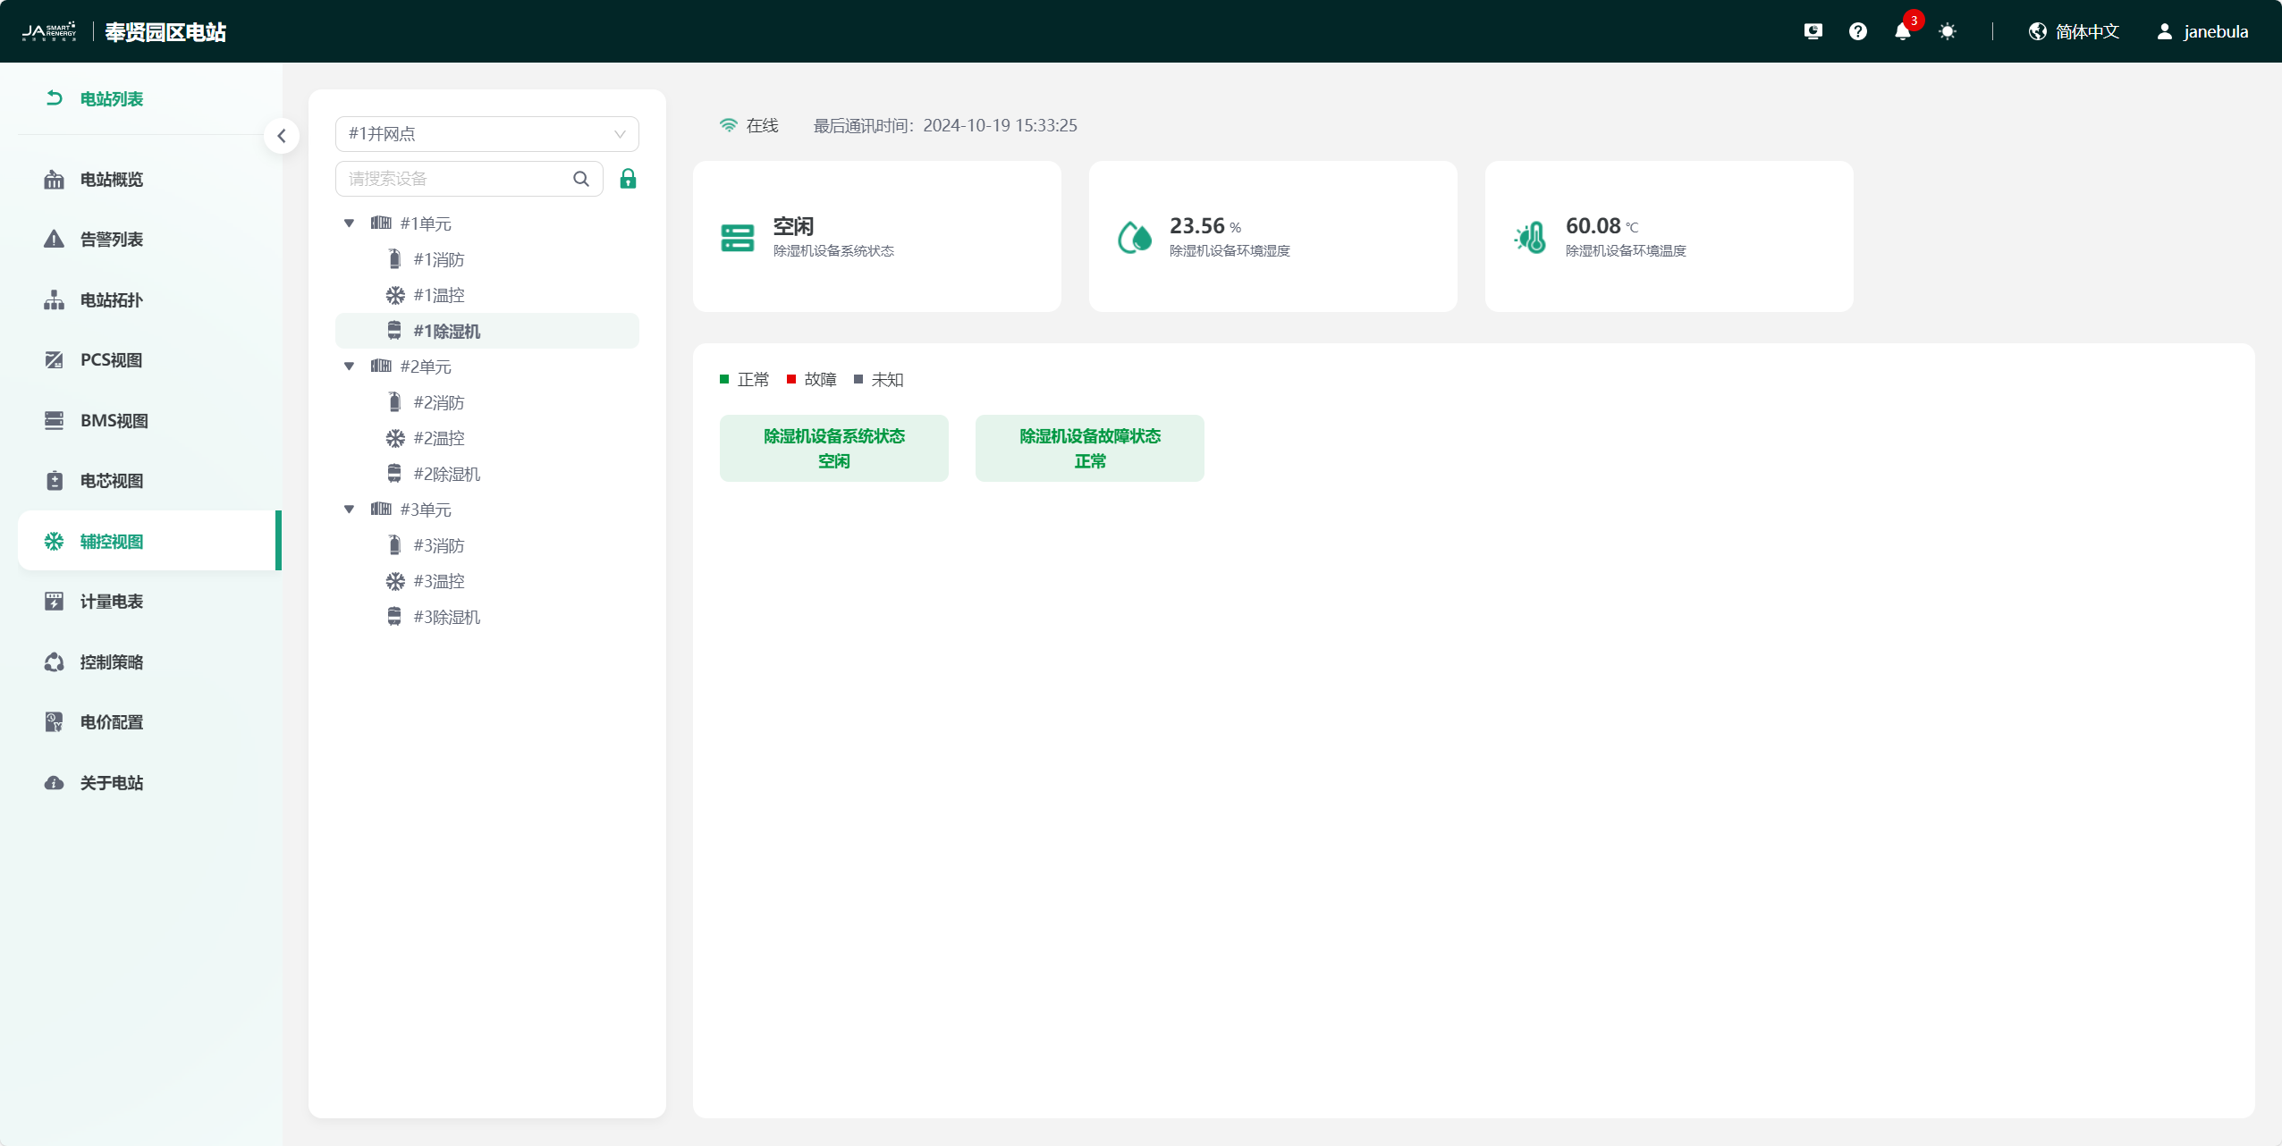
Task: Click the notification bell icon
Action: coord(1902,32)
